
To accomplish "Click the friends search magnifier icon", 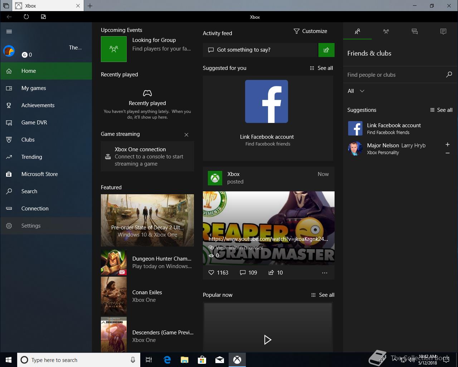I will click(x=449, y=75).
